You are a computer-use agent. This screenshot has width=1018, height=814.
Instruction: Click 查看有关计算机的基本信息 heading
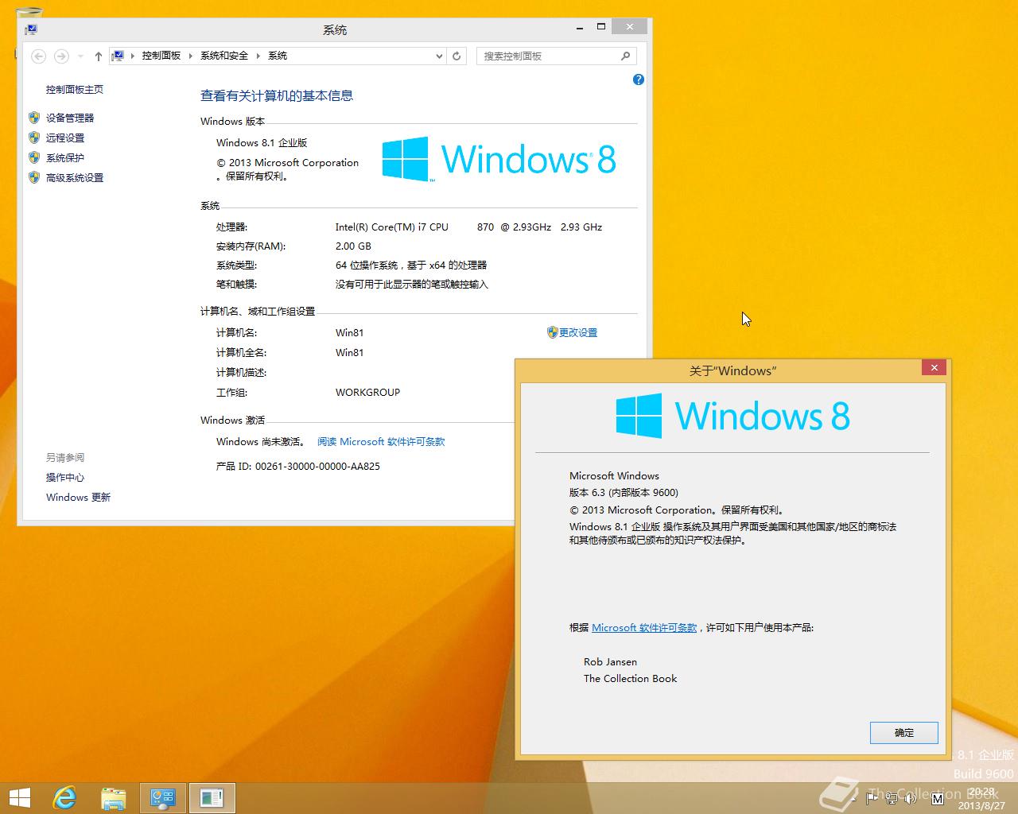coord(277,95)
